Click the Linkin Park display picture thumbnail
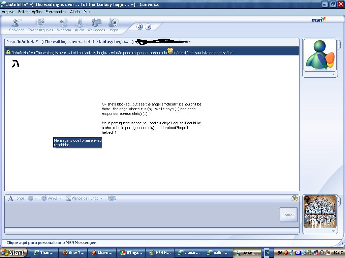Viewport: 345px width, 258px height. (x=320, y=212)
